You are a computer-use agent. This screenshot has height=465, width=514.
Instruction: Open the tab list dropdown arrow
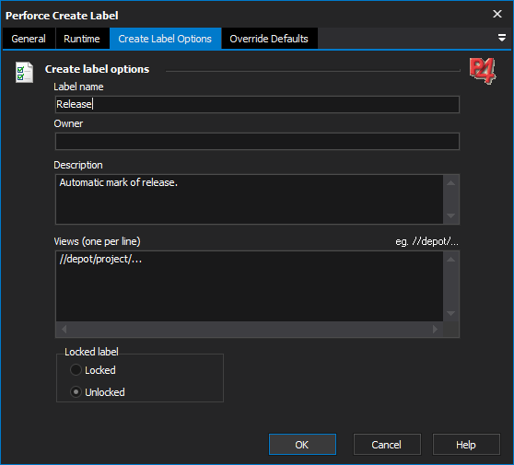pyautogui.click(x=501, y=38)
